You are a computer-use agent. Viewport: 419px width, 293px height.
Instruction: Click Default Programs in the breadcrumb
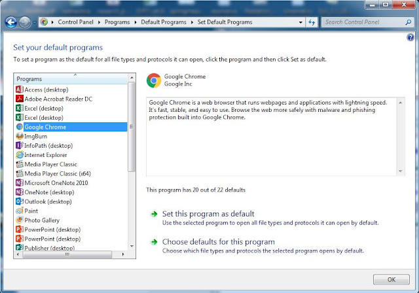pyautogui.click(x=164, y=22)
